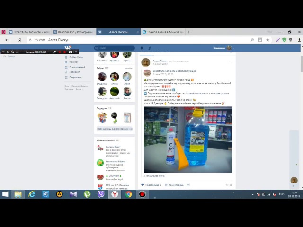Switch to Random.app / Розыгрыши tab
The width and height of the screenshot is (303, 227).
tap(74, 32)
